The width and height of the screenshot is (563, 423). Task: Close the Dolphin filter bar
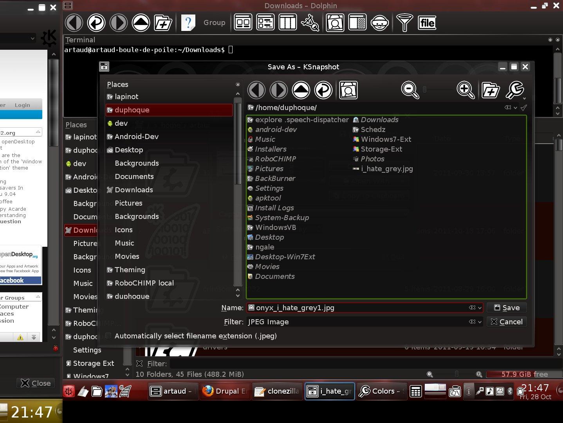(139, 363)
